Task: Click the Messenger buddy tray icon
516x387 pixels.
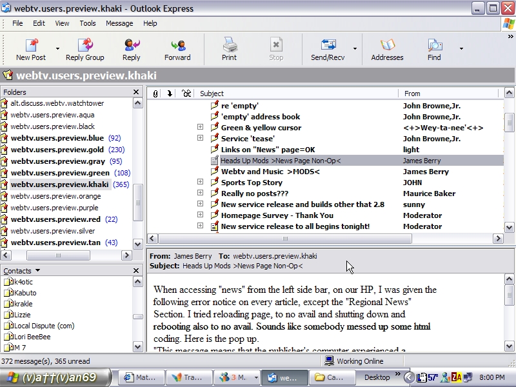Action: (x=445, y=377)
